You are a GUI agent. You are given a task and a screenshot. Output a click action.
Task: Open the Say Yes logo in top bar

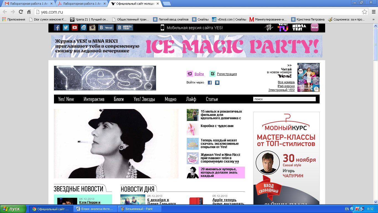270,27
